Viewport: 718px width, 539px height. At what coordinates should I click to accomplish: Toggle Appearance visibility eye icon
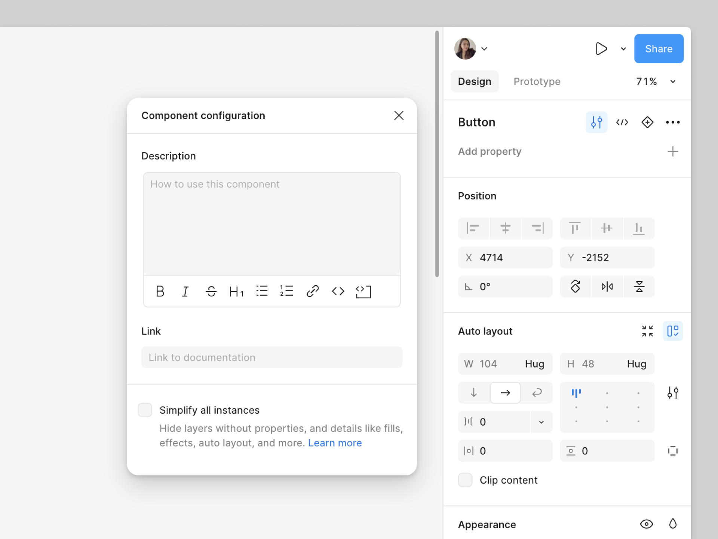click(647, 524)
